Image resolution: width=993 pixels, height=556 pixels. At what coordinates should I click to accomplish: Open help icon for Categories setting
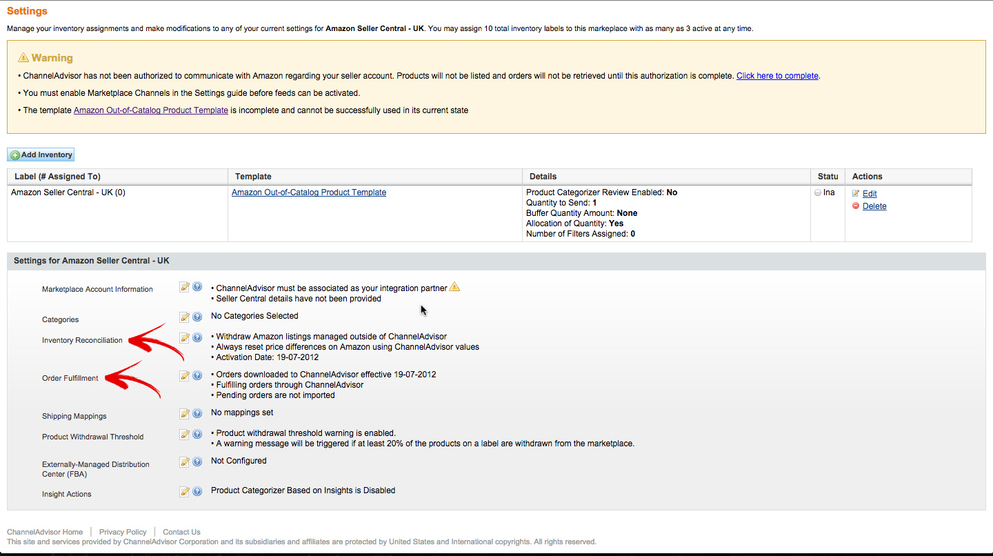tap(197, 317)
